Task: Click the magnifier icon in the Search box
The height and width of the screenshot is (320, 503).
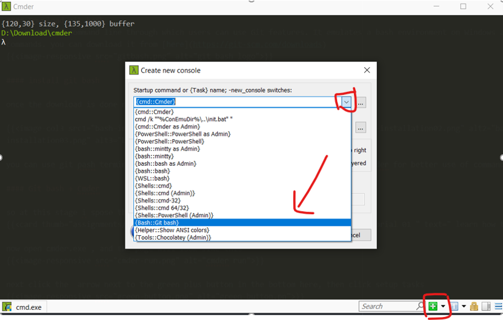Action: click(x=419, y=306)
